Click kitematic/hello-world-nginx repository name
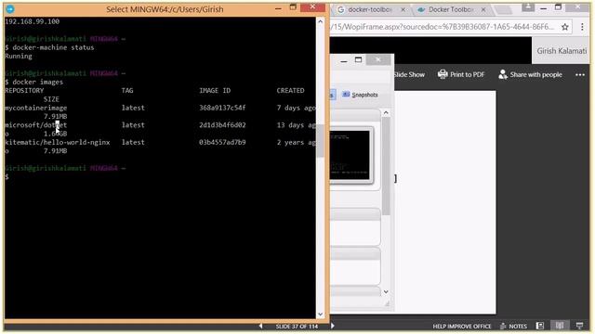 (x=58, y=142)
